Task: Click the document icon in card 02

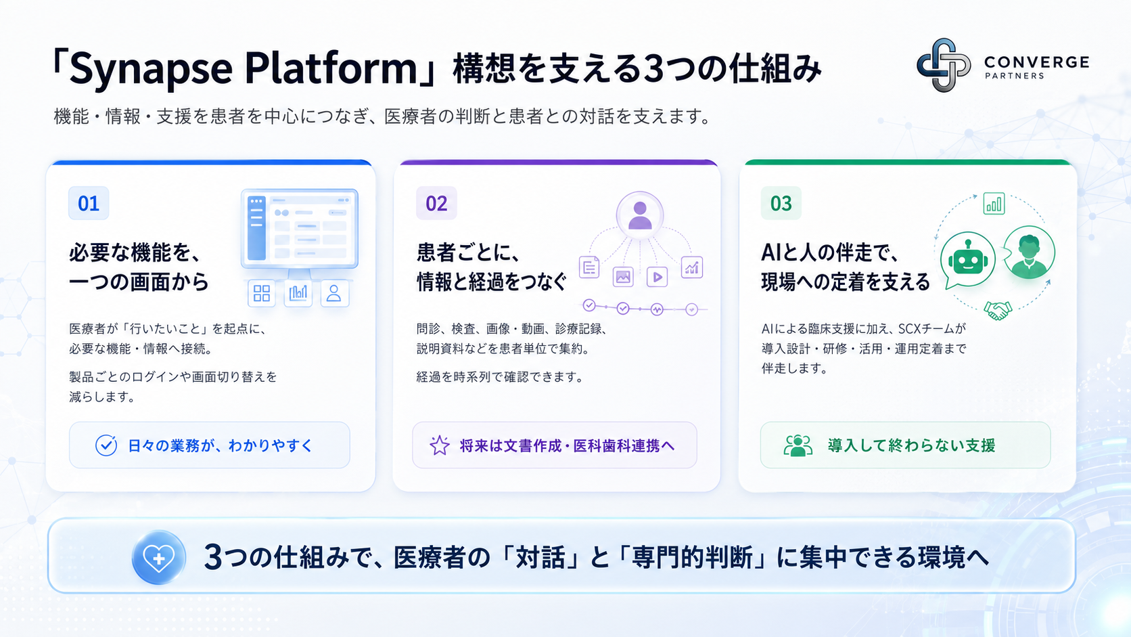Action: tap(589, 267)
